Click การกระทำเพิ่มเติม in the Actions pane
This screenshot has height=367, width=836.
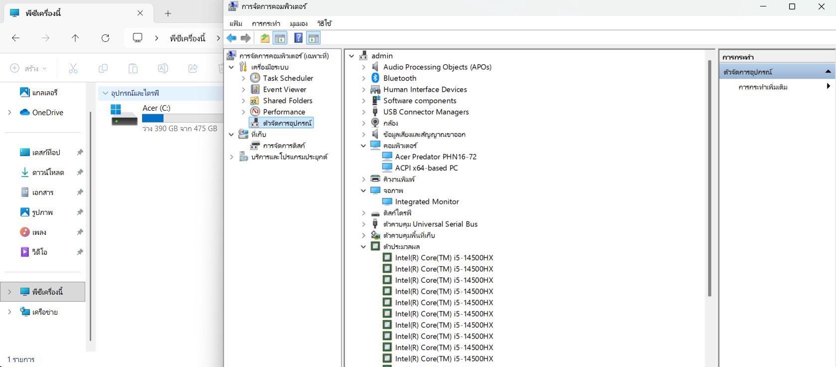pyautogui.click(x=763, y=87)
